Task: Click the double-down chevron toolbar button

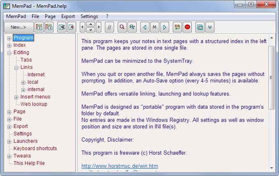Action: [x=210, y=27]
